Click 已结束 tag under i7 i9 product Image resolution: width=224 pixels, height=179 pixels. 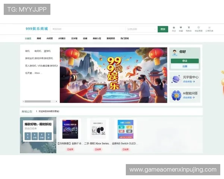pos(70,150)
